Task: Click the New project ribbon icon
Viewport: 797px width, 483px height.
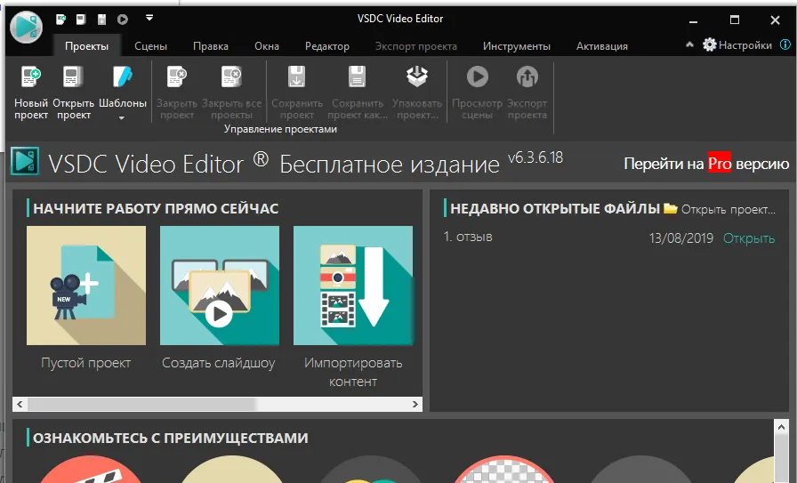Action: click(x=30, y=77)
